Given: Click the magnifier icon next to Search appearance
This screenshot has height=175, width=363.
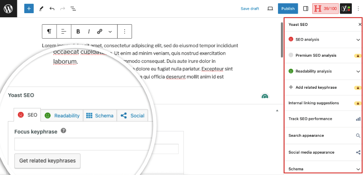Looking at the screenshot, I should point(358,135).
